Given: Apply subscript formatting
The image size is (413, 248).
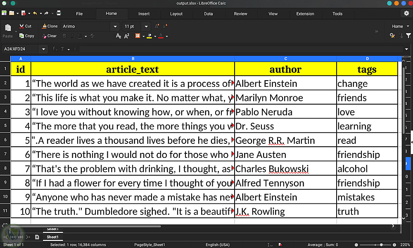Looking at the screenshot, I should (119, 36).
